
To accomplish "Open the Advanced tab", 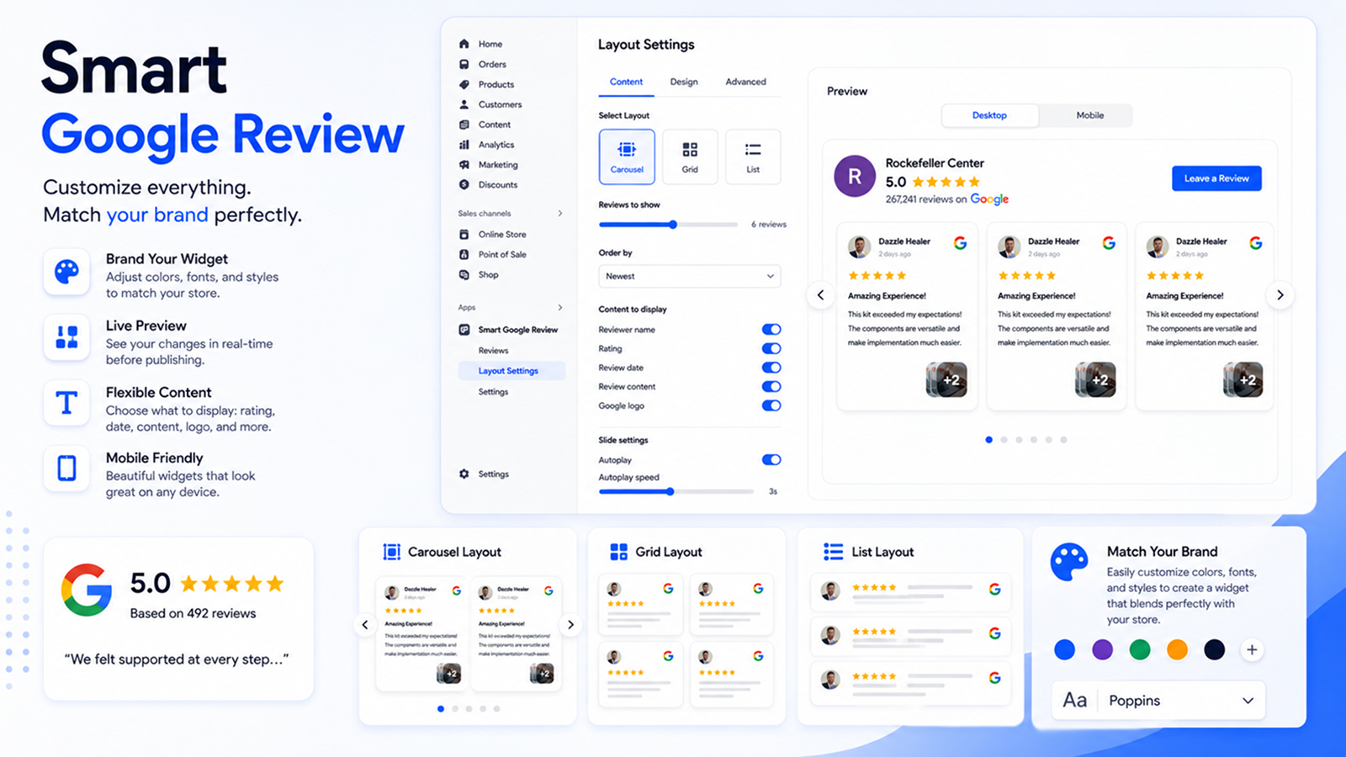I will (x=746, y=82).
